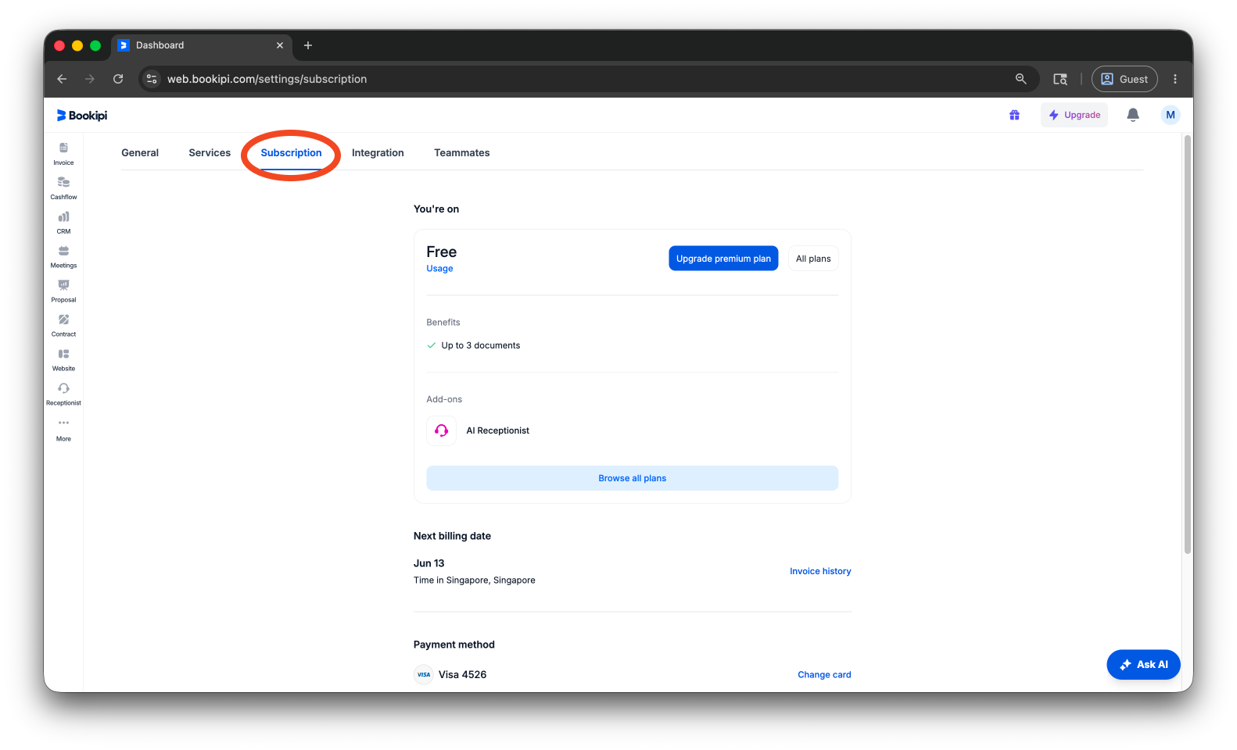The width and height of the screenshot is (1237, 750).
Task: Click the page vertical scrollbar
Action: pos(1187,344)
